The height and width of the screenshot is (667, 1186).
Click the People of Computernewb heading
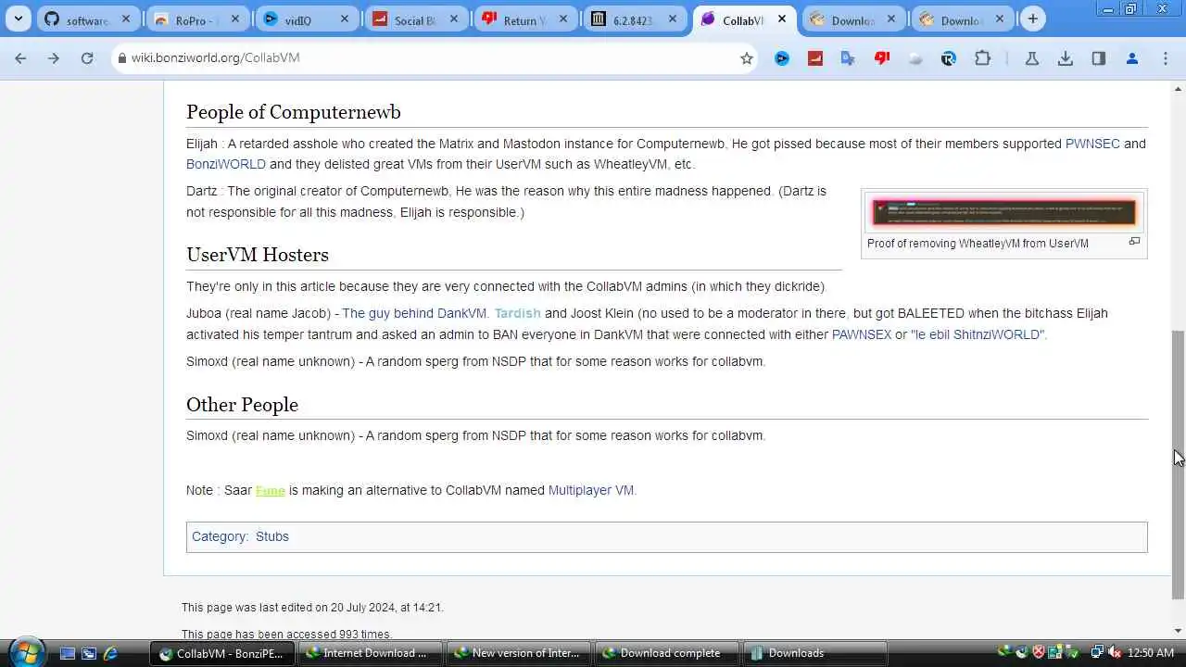pyautogui.click(x=294, y=112)
